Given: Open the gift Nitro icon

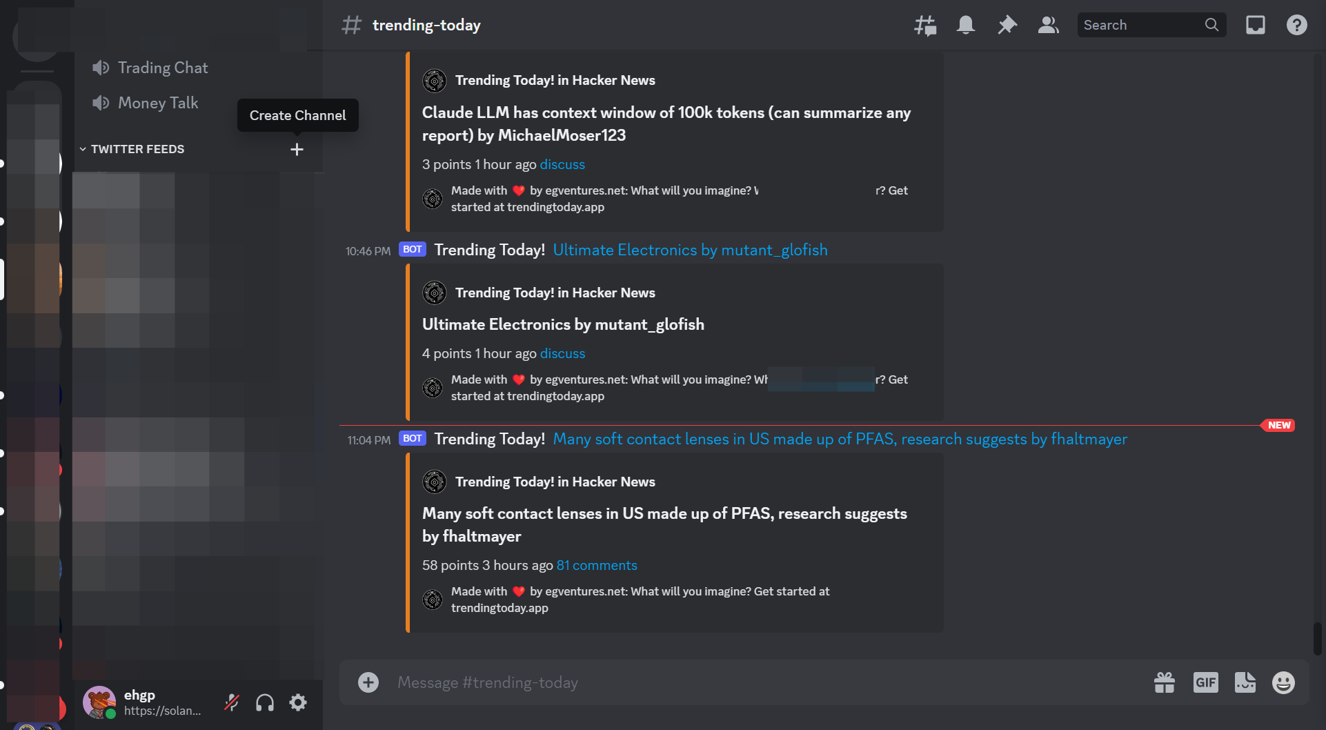Looking at the screenshot, I should coord(1165,682).
